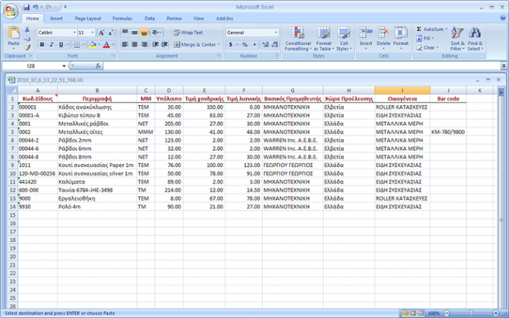Toggle underline formatting

[61, 44]
